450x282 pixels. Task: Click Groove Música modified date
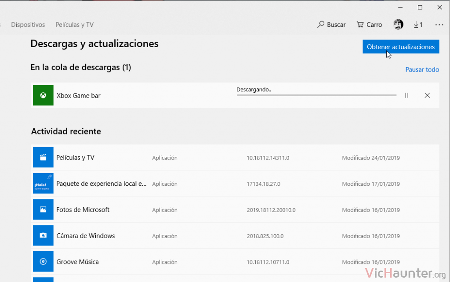pos(371,262)
